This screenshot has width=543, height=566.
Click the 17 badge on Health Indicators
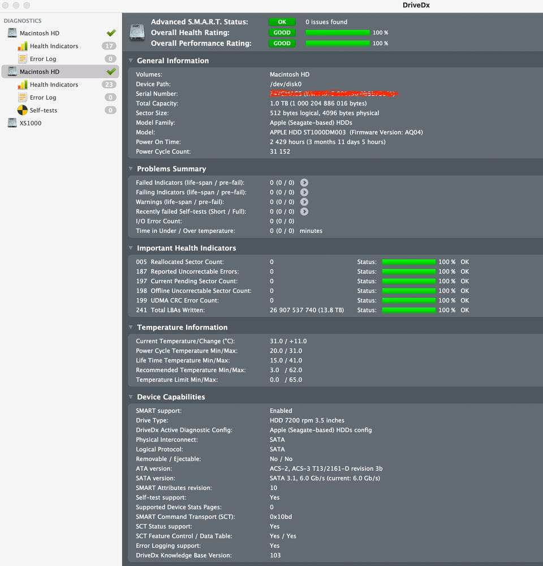point(109,46)
